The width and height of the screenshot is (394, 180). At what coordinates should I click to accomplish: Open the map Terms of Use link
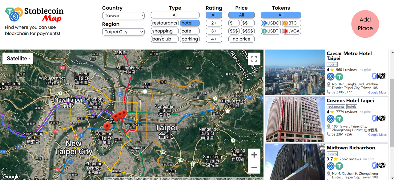[223, 178]
